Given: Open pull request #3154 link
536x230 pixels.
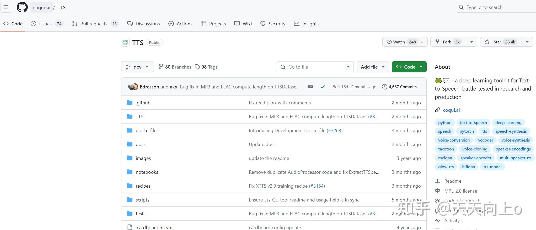Looking at the screenshot, I should click(x=317, y=186).
